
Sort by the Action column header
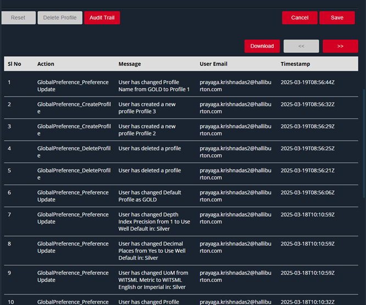click(46, 64)
